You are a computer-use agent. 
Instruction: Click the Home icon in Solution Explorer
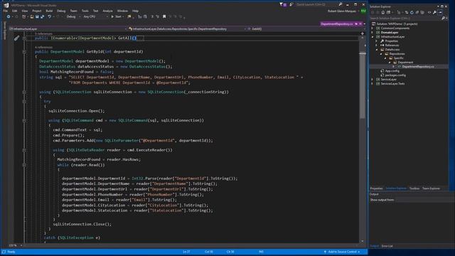tap(382, 13)
